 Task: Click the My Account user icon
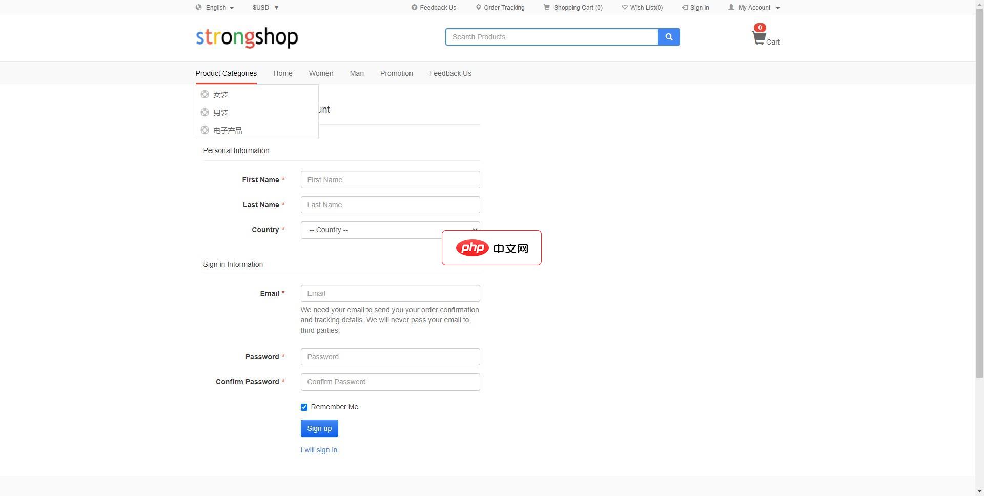[x=731, y=8]
